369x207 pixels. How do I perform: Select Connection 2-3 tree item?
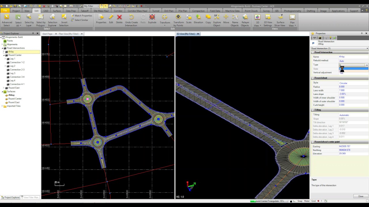click(17, 70)
